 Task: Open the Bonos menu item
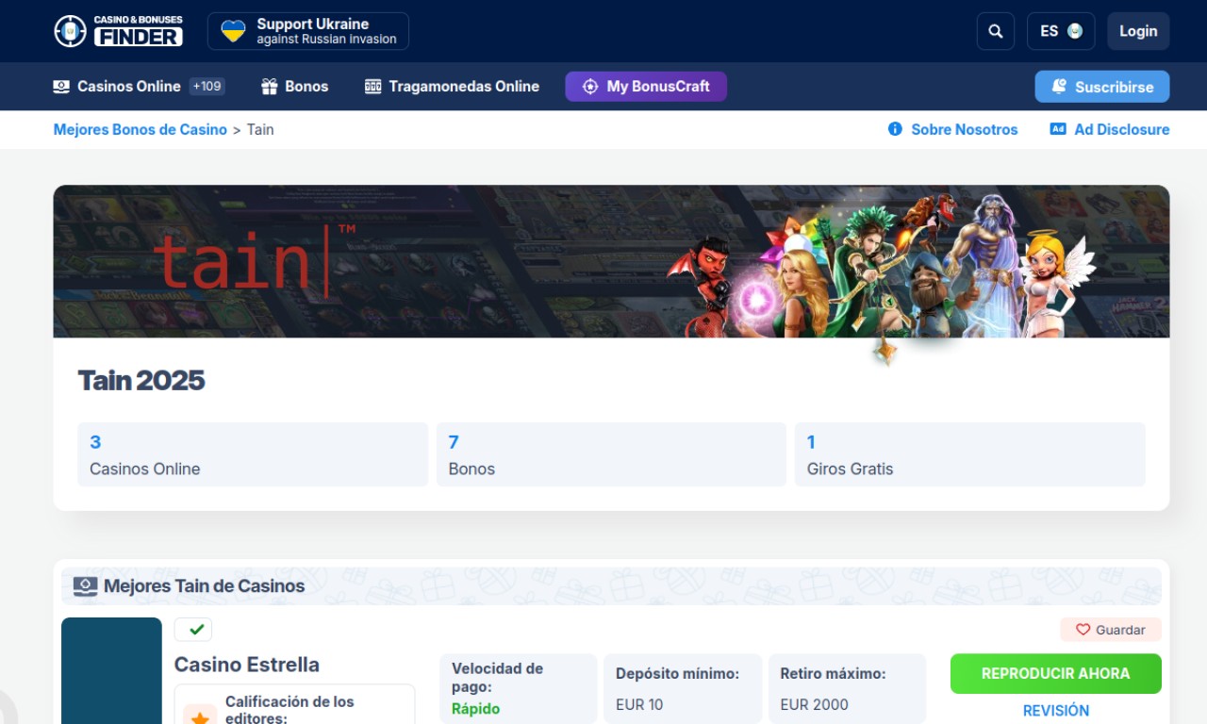click(x=294, y=87)
